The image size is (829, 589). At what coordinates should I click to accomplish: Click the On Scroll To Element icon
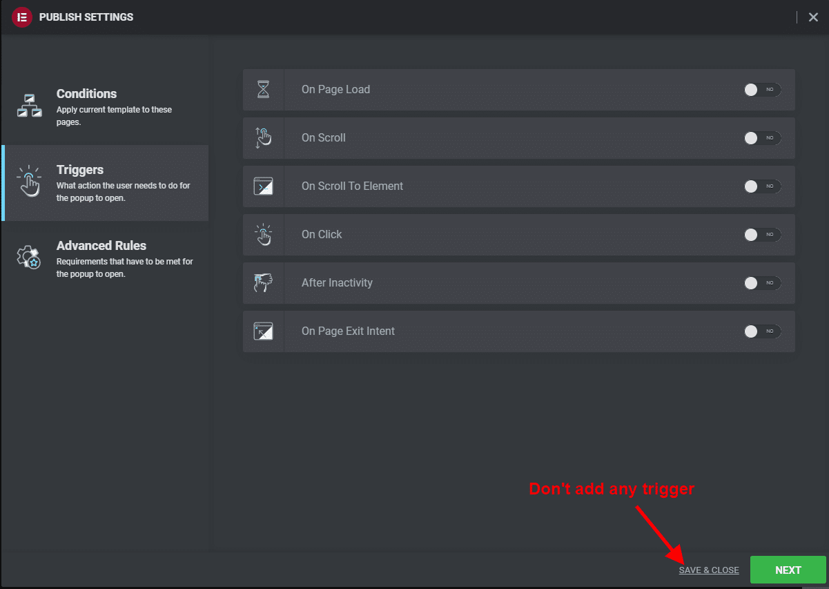pos(264,186)
